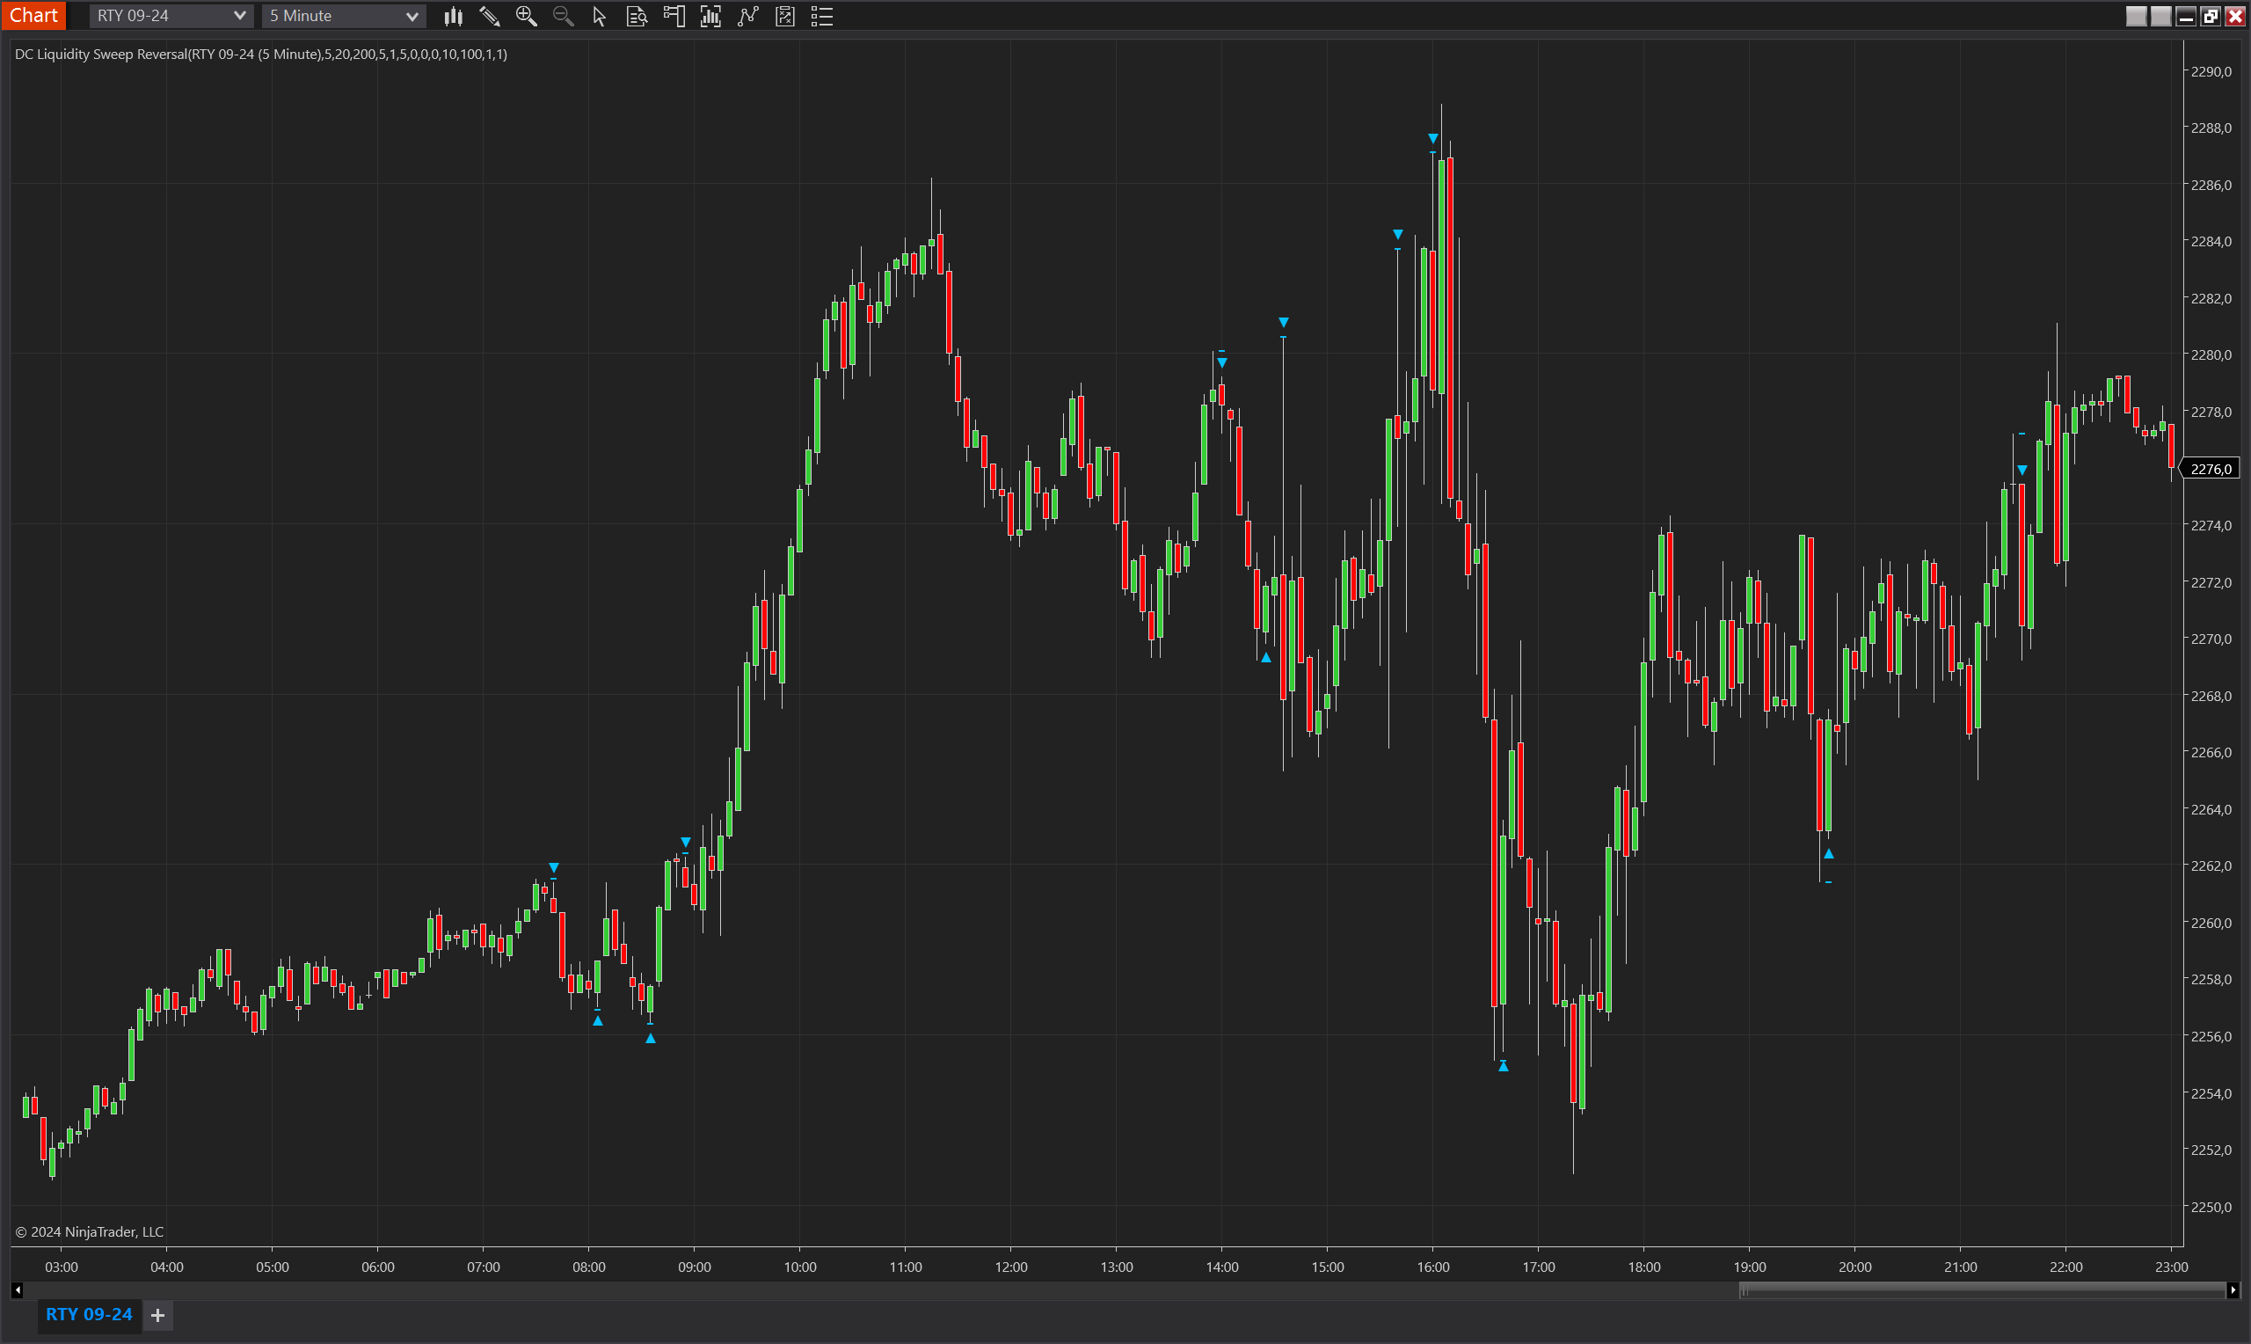Toggle the Chart Trader panel icon

pyautogui.click(x=674, y=16)
